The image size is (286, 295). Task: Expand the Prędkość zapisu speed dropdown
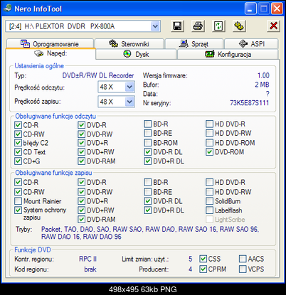(129, 102)
